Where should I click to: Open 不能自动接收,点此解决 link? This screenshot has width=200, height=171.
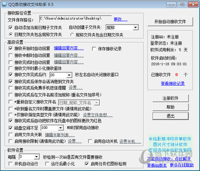click(x=169, y=159)
